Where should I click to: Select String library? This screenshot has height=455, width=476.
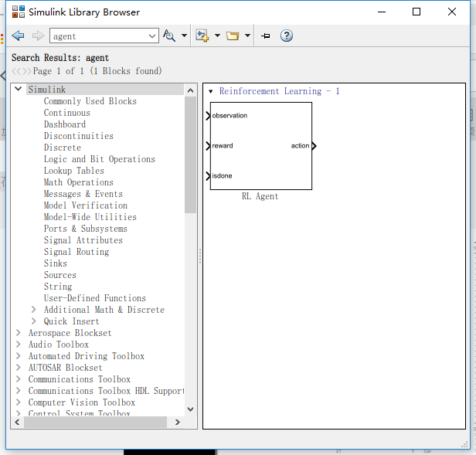pyautogui.click(x=58, y=287)
